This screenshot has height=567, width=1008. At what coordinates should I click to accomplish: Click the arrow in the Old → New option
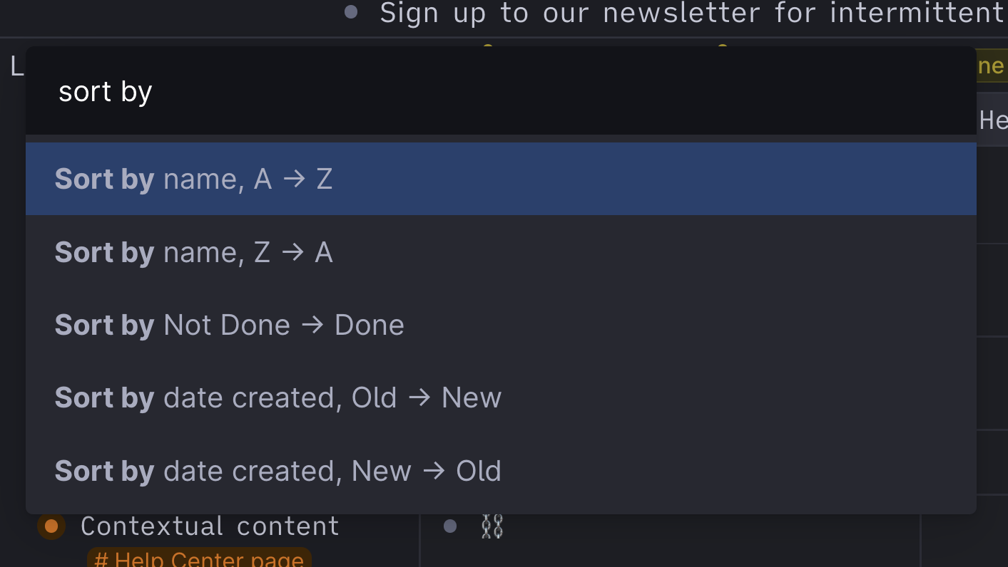click(x=419, y=397)
